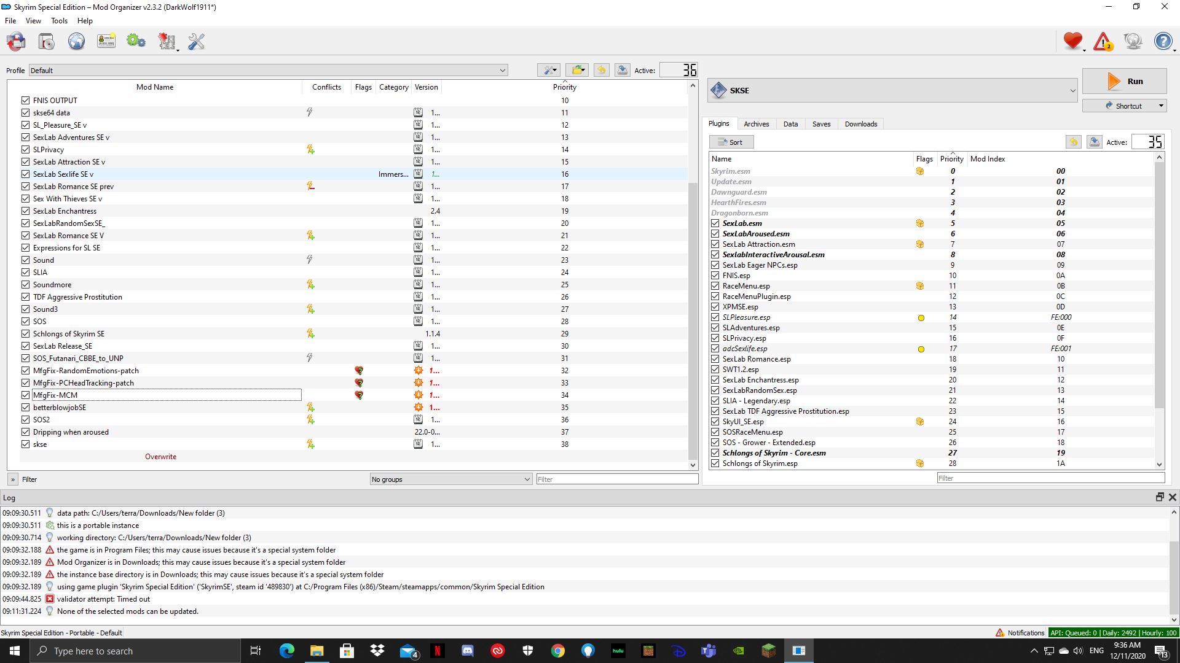The image size is (1180, 663).
Task: Disable the SLPrivacy mod checkbox
Action: (x=25, y=149)
